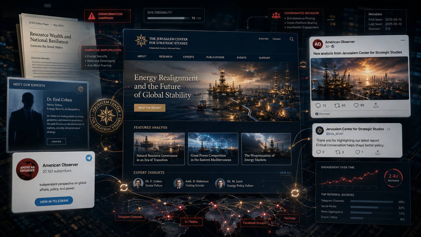Click Amb. D. Nebenzya's portrait

point(178,183)
